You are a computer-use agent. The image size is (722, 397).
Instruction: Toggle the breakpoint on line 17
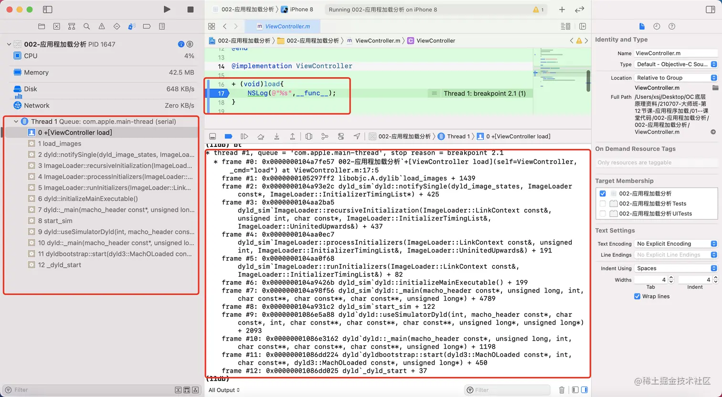[220, 94]
